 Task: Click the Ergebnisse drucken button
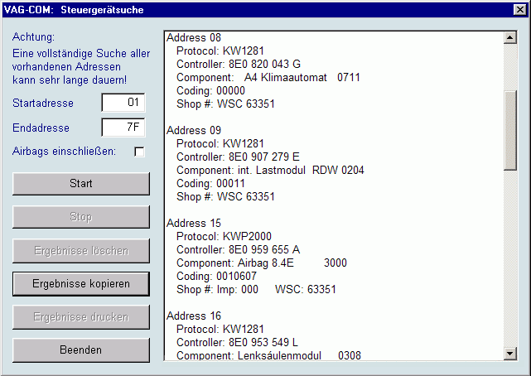coord(81,316)
